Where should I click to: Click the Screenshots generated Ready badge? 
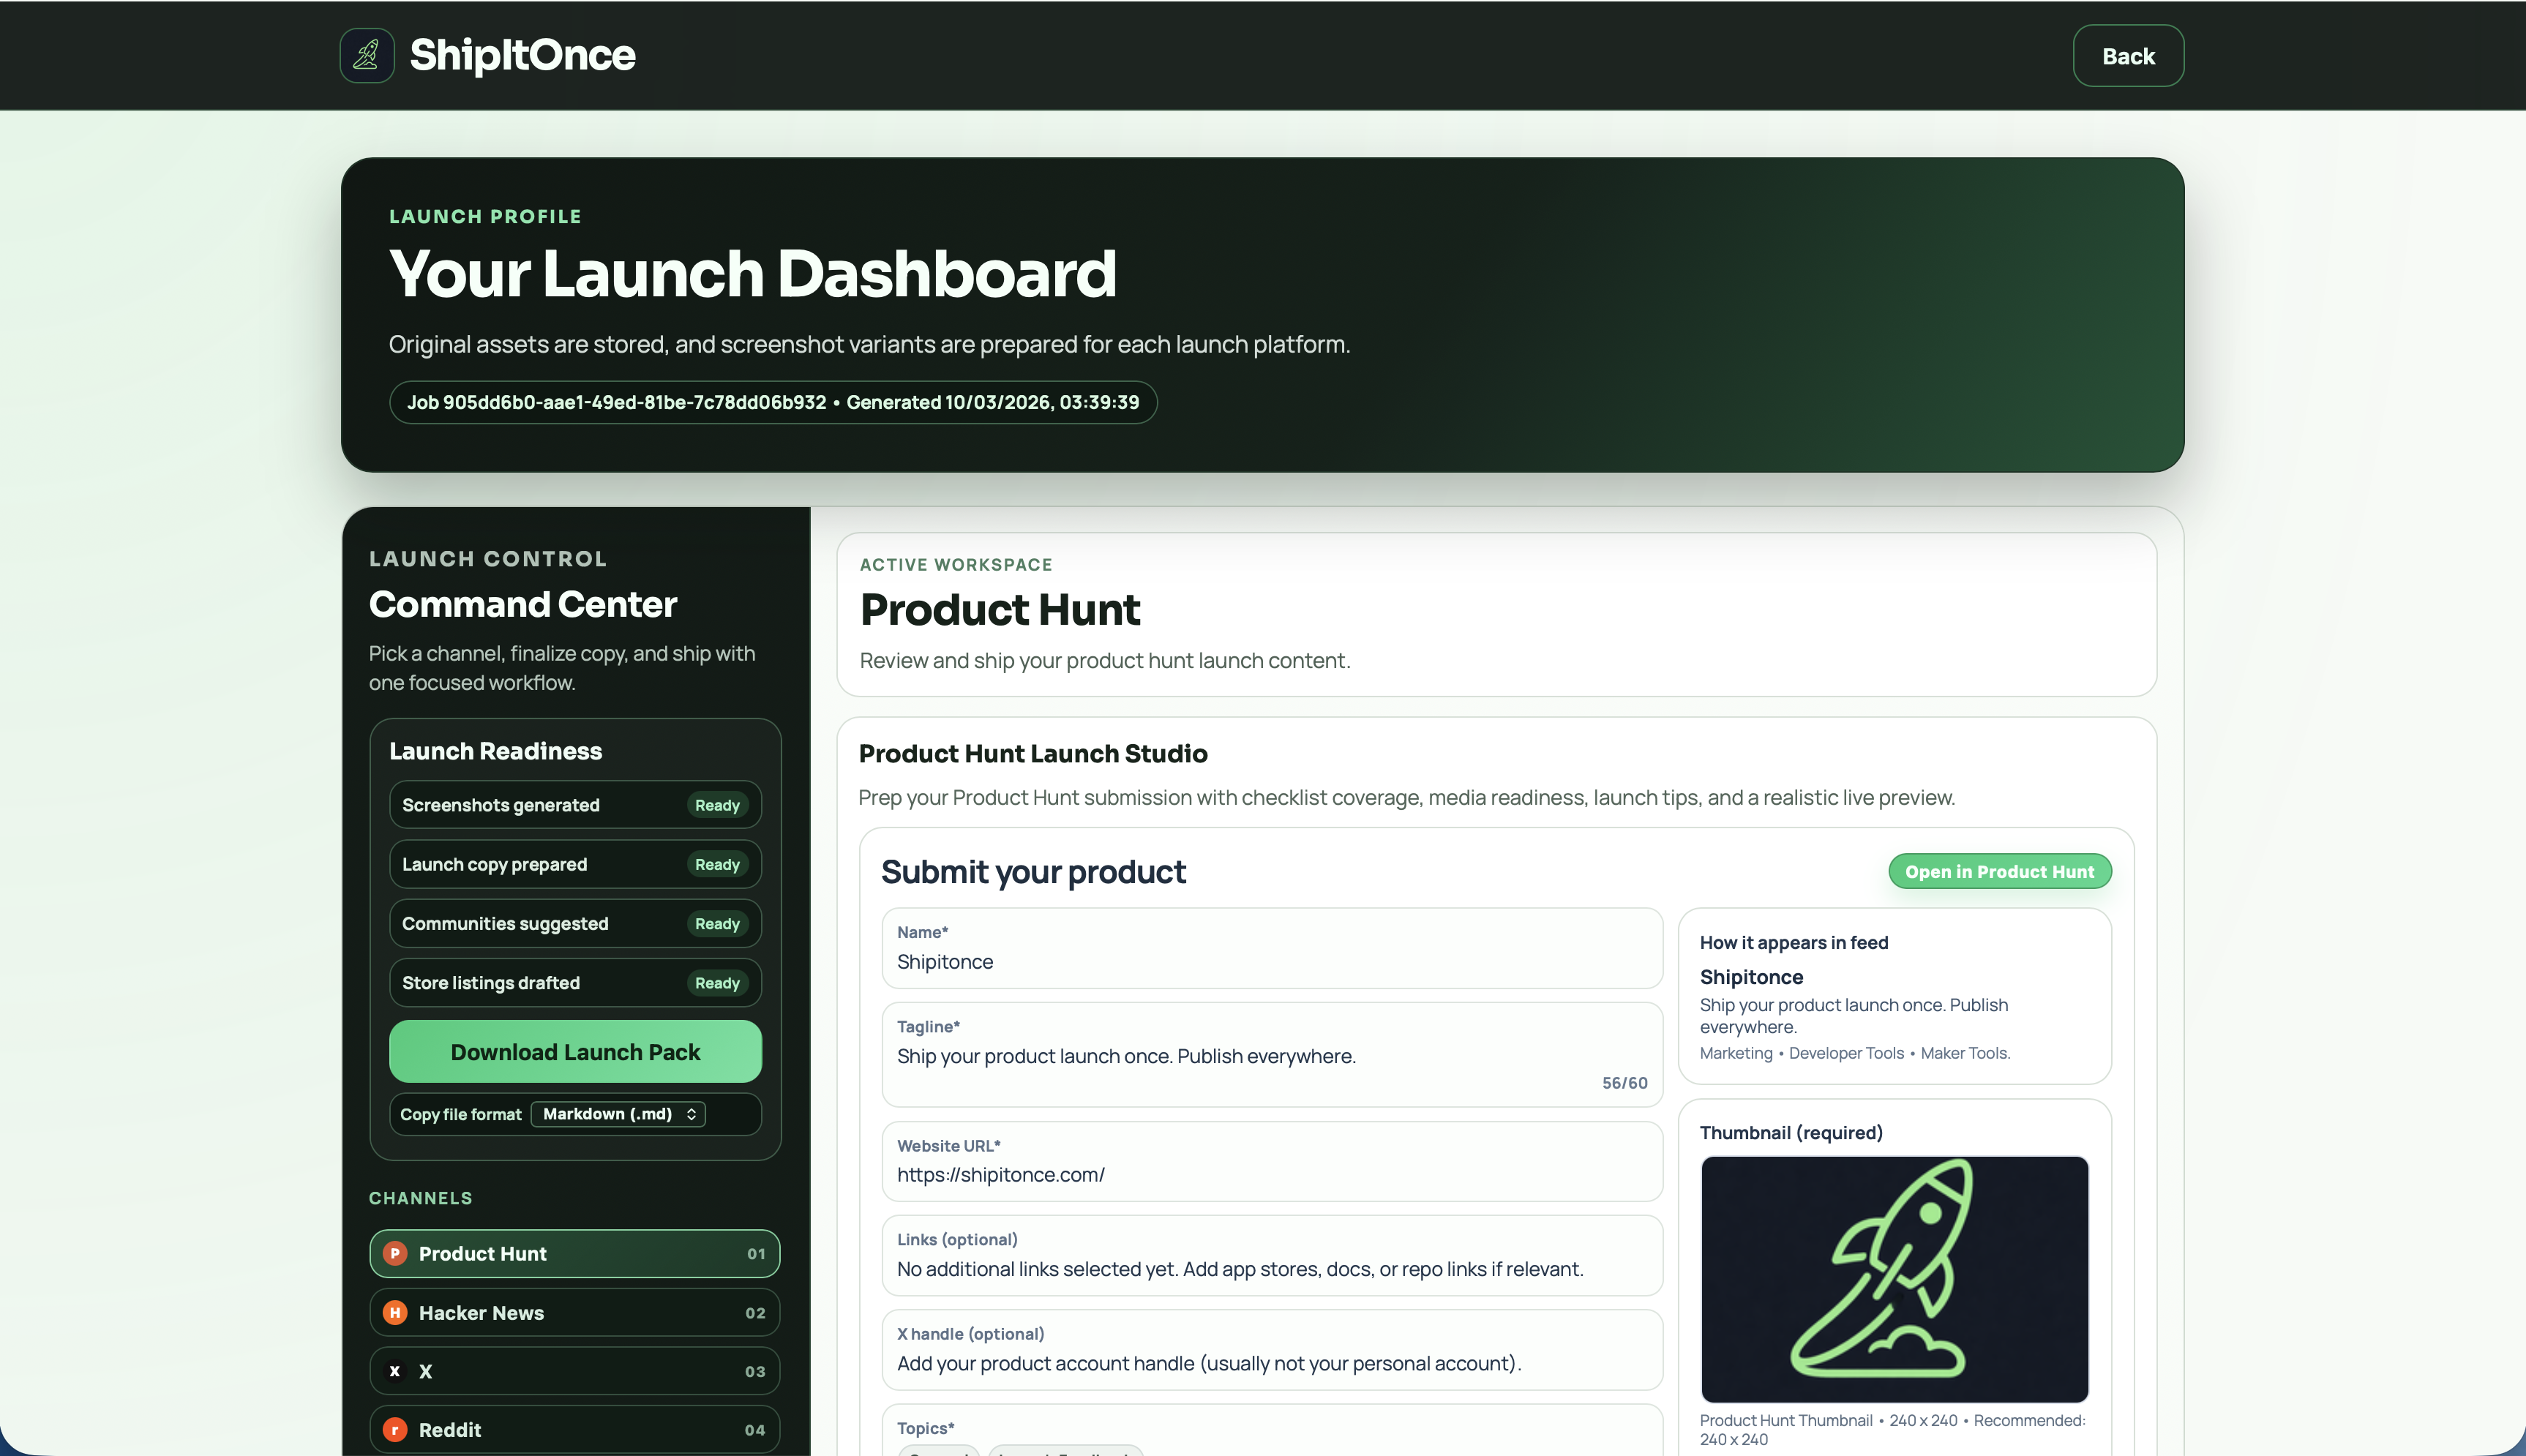pos(717,805)
